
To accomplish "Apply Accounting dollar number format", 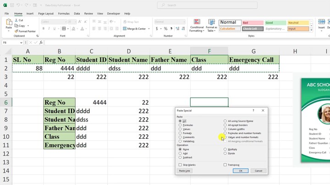I will (x=157, y=28).
